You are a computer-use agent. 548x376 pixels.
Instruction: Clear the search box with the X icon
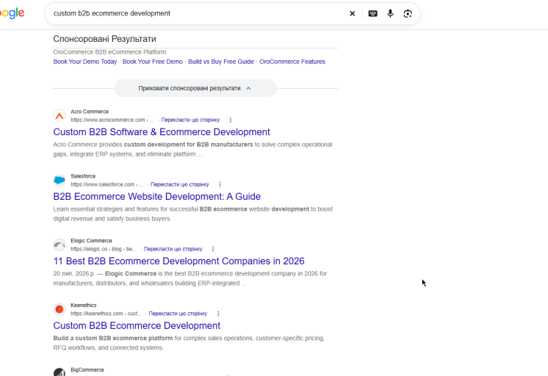pyautogui.click(x=353, y=14)
